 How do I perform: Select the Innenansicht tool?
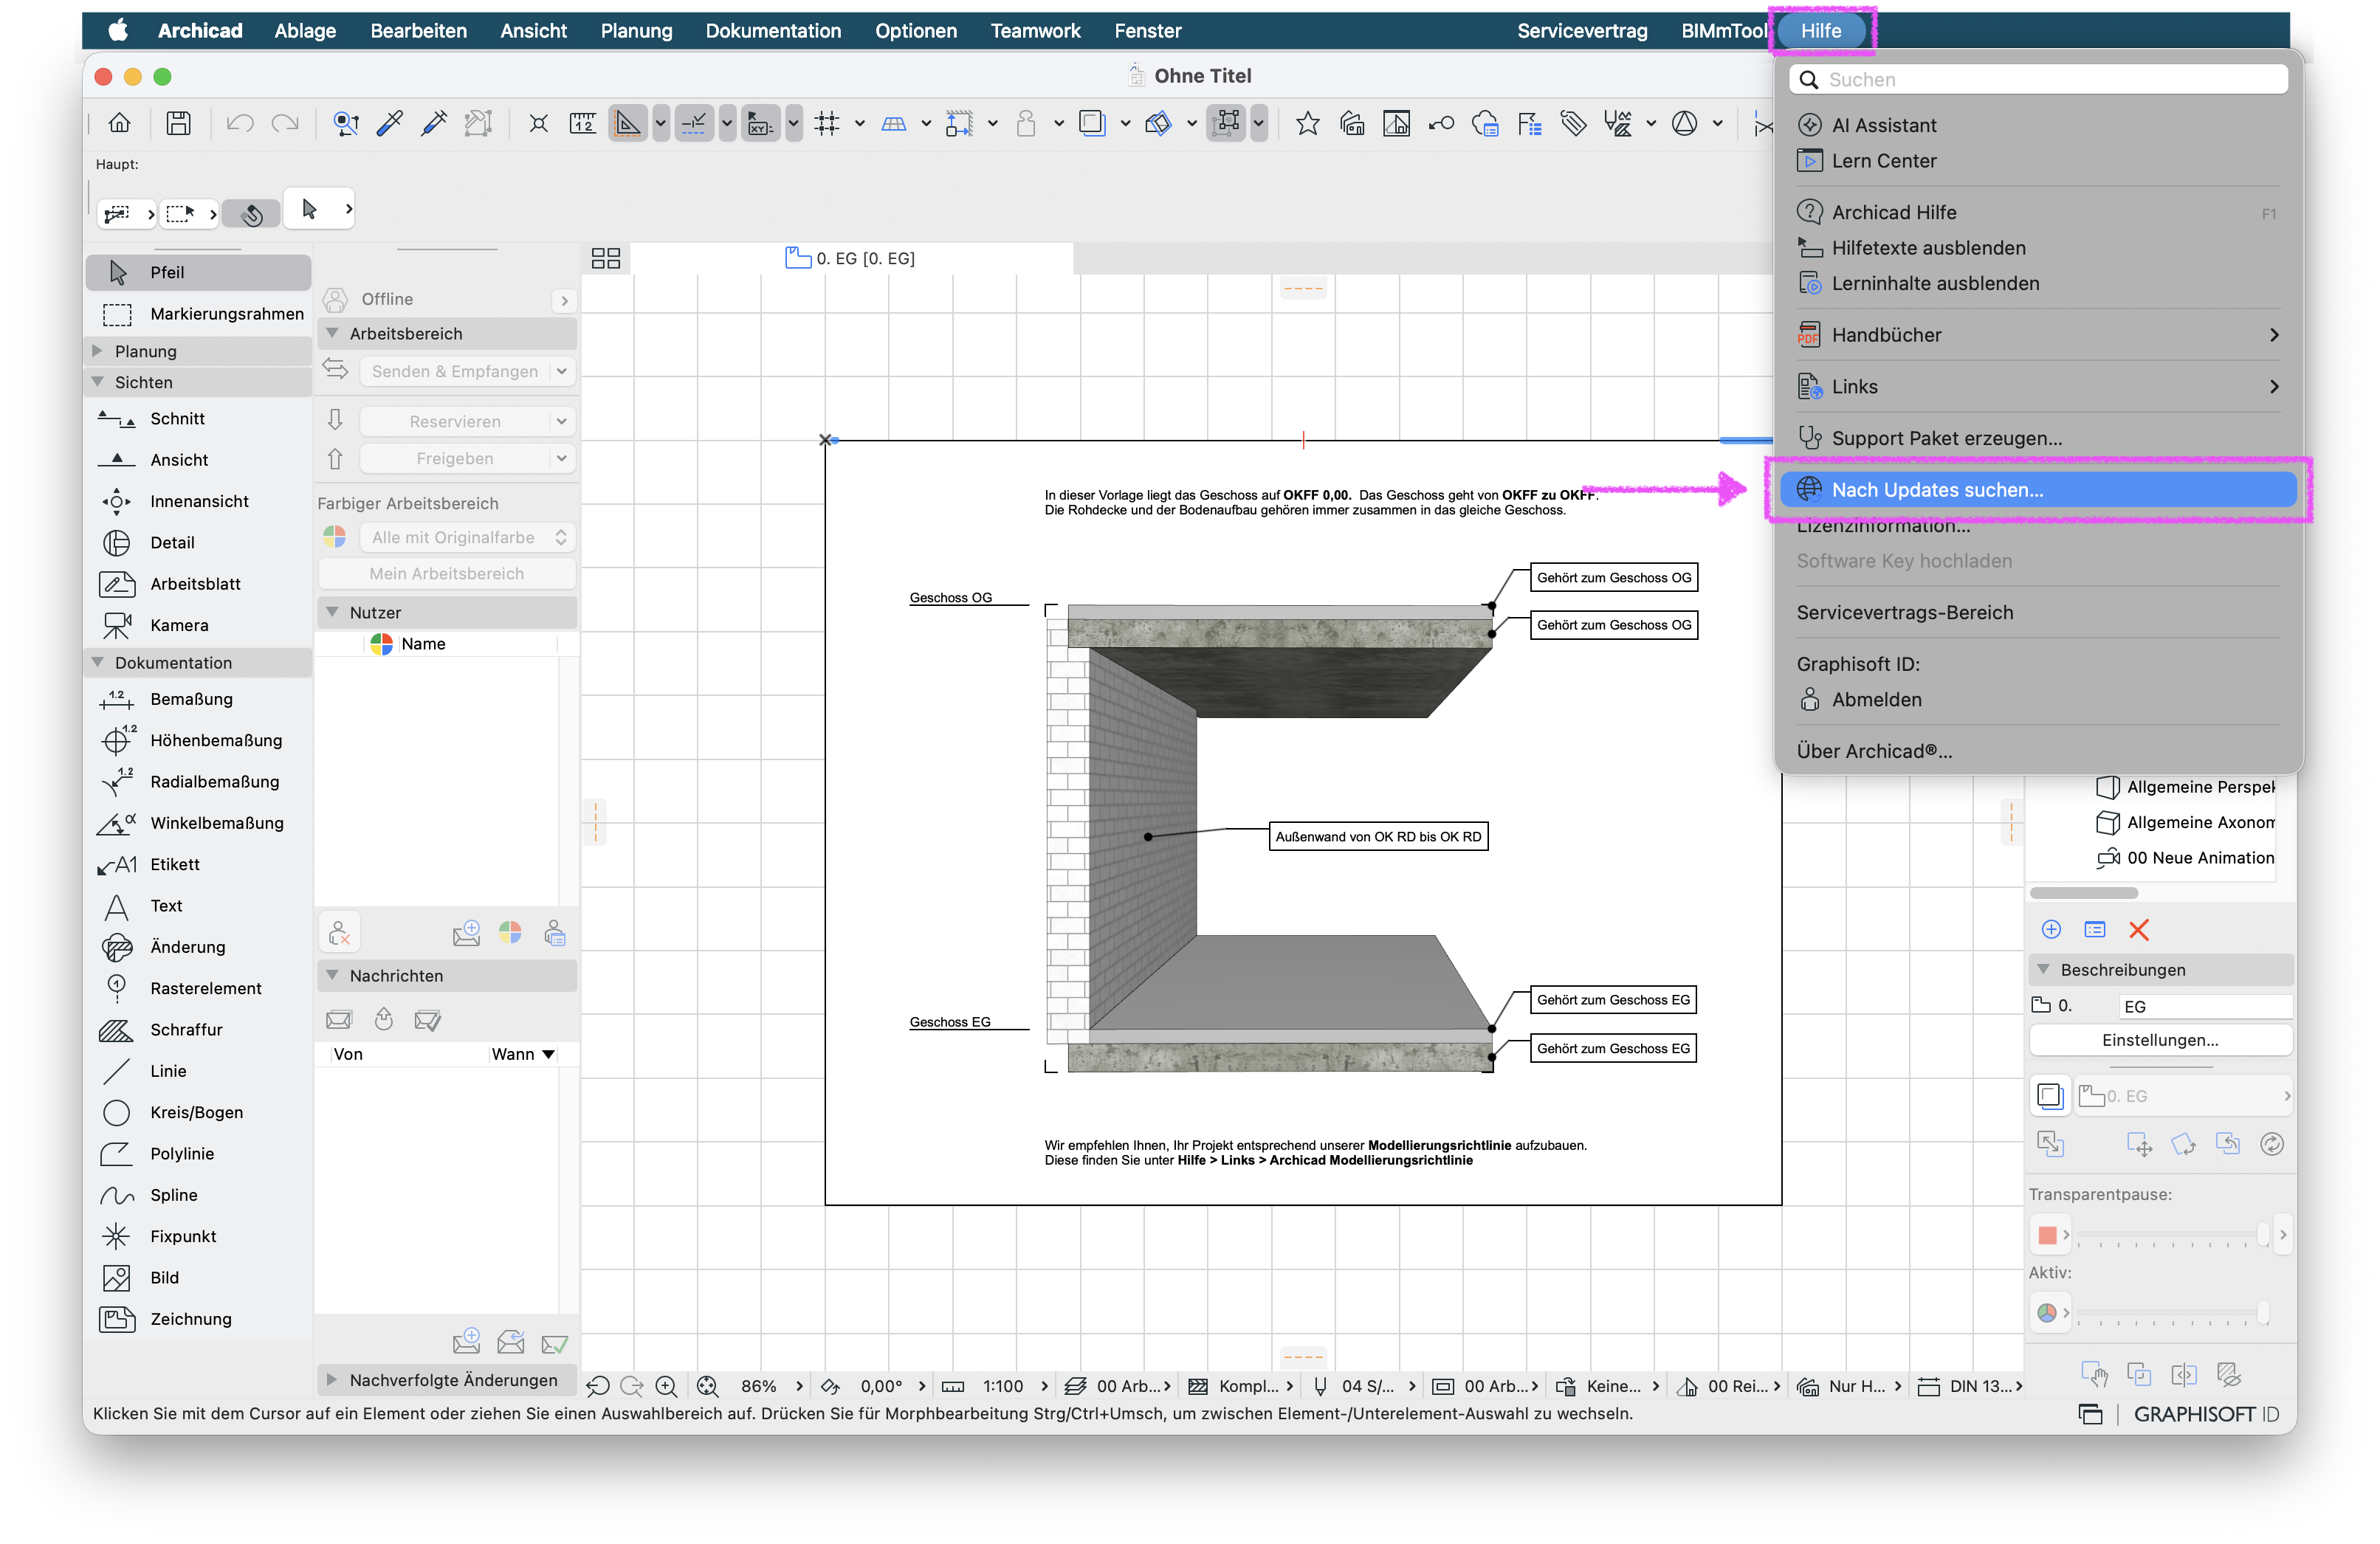[x=198, y=501]
